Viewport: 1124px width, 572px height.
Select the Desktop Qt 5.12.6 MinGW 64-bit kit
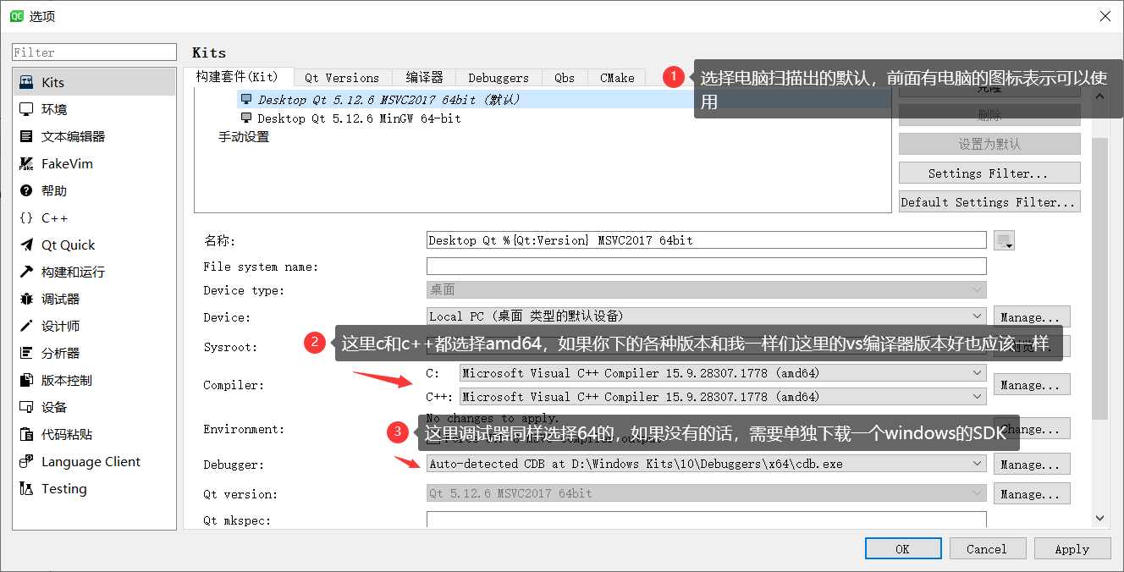pos(355,118)
